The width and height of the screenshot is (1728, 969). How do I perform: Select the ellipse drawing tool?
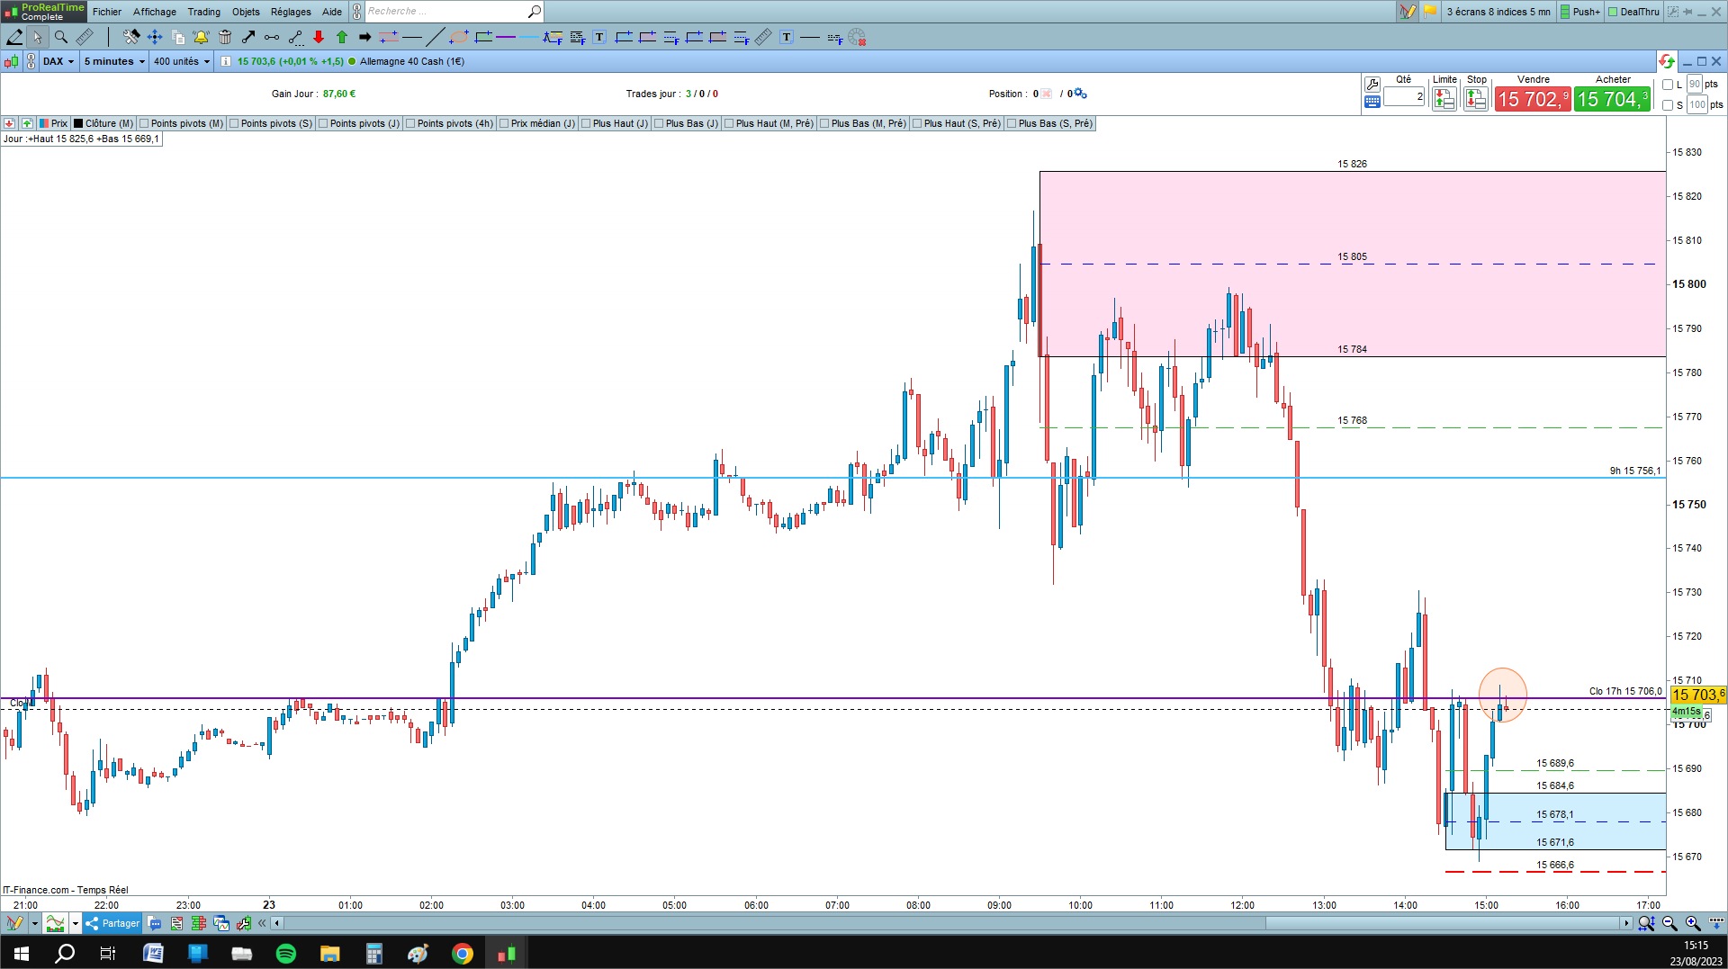[x=459, y=37]
